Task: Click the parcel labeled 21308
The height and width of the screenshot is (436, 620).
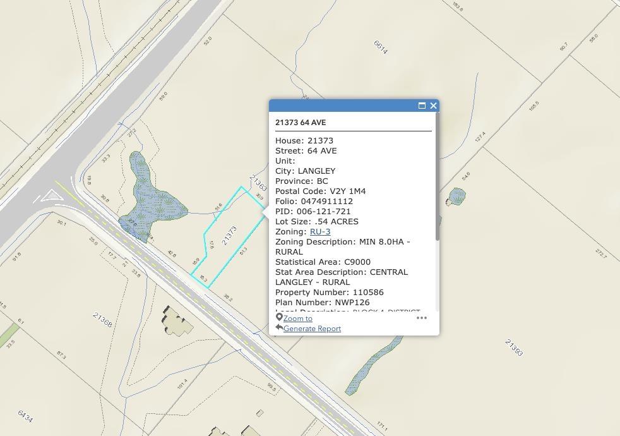Action: (102, 320)
